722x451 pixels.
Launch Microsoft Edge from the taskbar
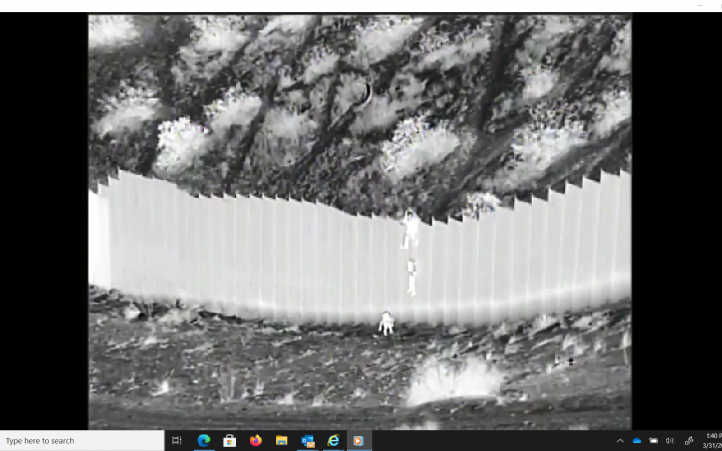204,441
